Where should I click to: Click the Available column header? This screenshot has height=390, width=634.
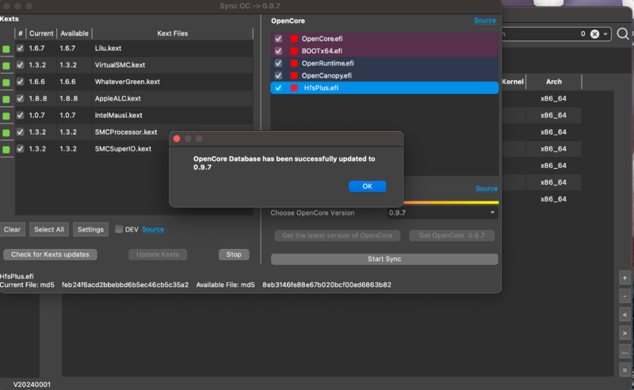tap(74, 33)
